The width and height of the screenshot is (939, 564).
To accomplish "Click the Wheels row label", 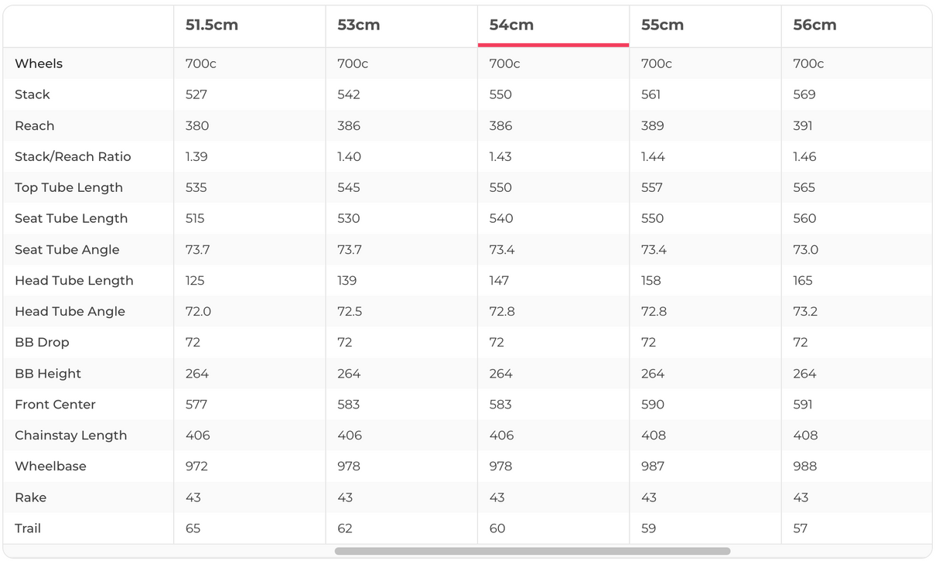I will [39, 63].
